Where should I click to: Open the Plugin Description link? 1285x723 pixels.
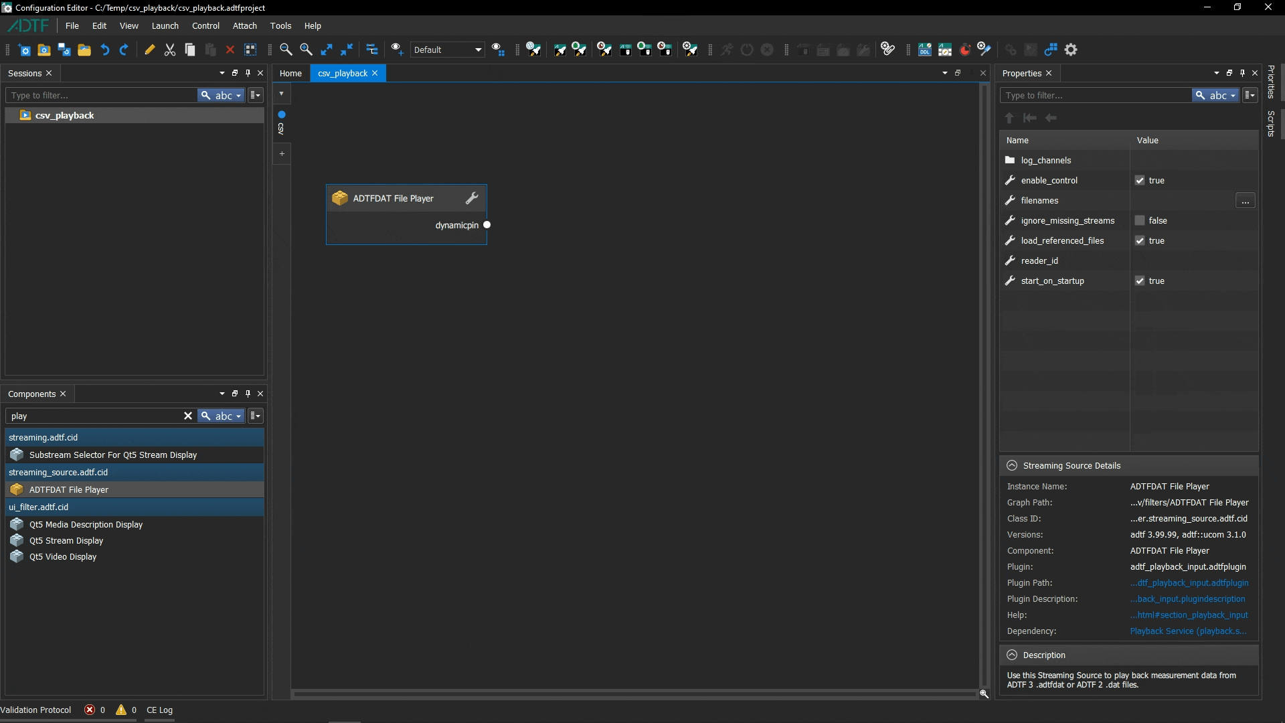click(1188, 598)
